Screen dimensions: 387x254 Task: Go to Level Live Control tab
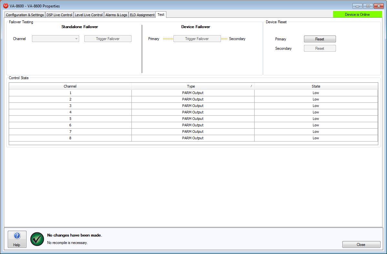tap(89, 15)
